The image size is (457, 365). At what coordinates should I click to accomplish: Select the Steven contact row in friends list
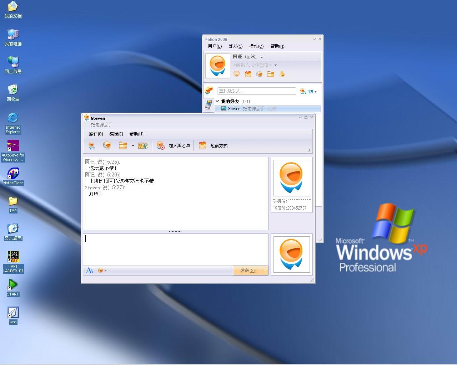(268, 109)
